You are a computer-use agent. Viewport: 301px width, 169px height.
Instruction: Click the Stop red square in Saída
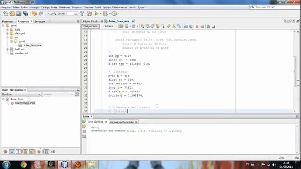[84, 131]
